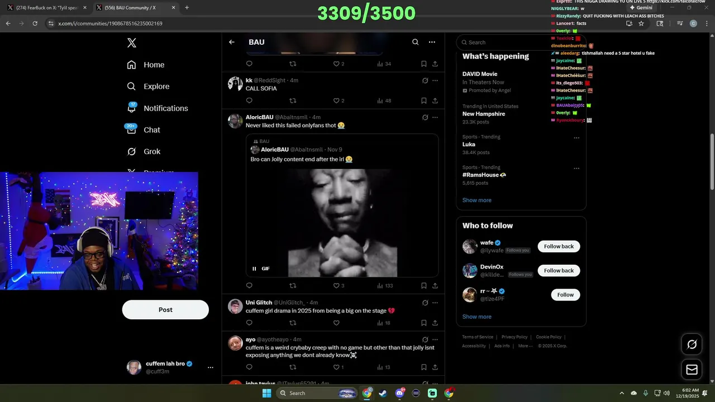Open Steam from the taskbar

pos(383,393)
